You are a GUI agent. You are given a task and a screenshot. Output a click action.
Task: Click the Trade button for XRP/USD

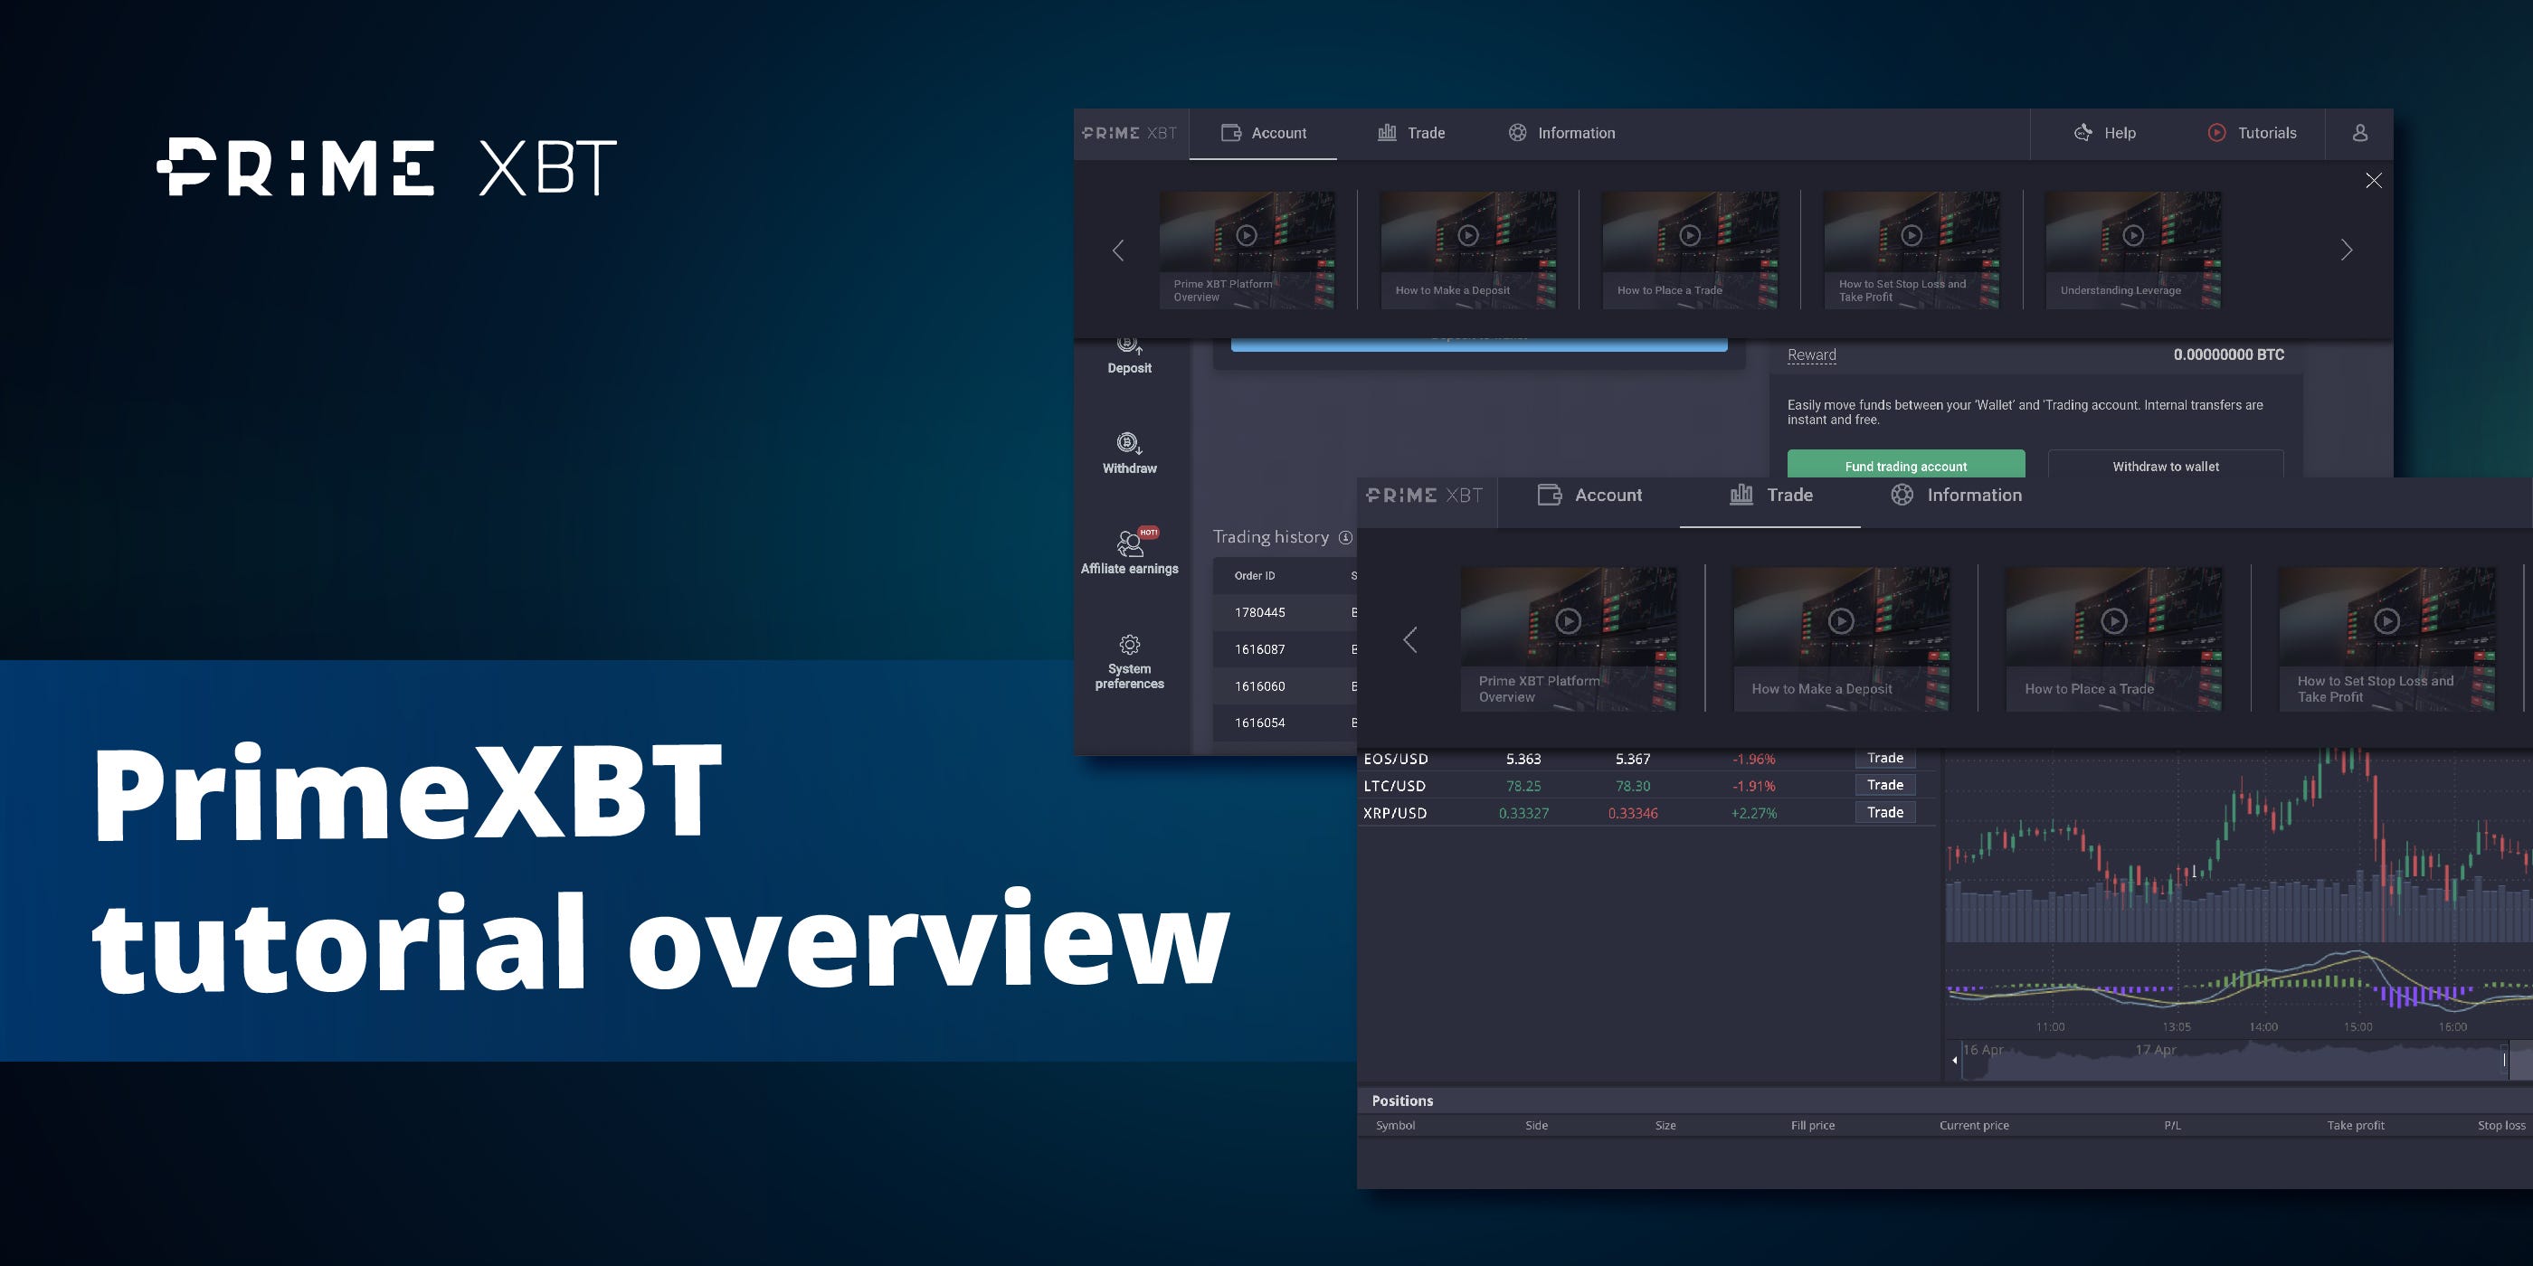[1884, 812]
